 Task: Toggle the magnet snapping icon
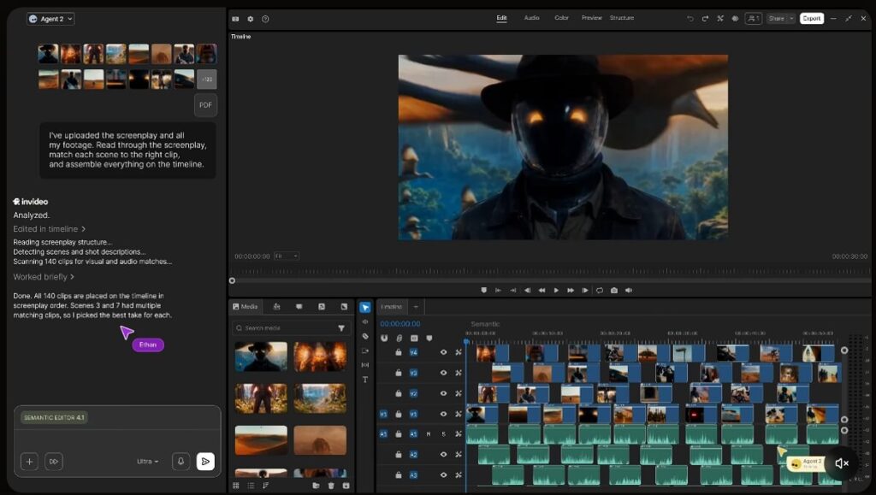384,339
